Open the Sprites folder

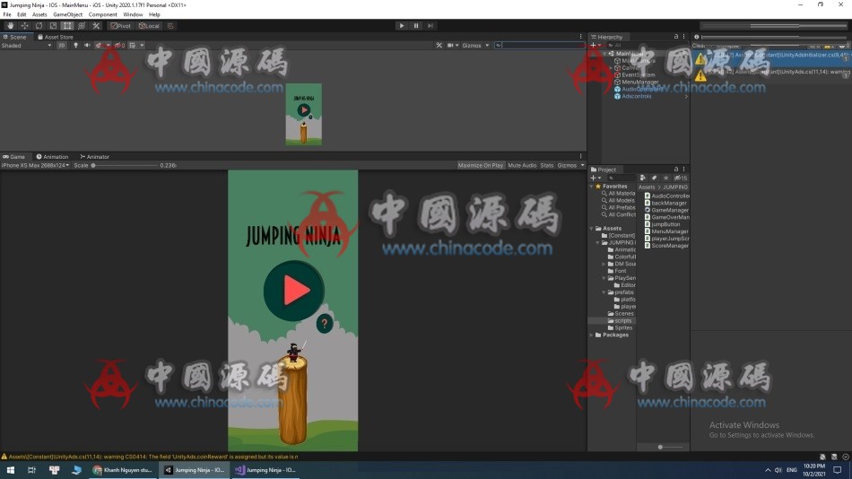click(620, 327)
